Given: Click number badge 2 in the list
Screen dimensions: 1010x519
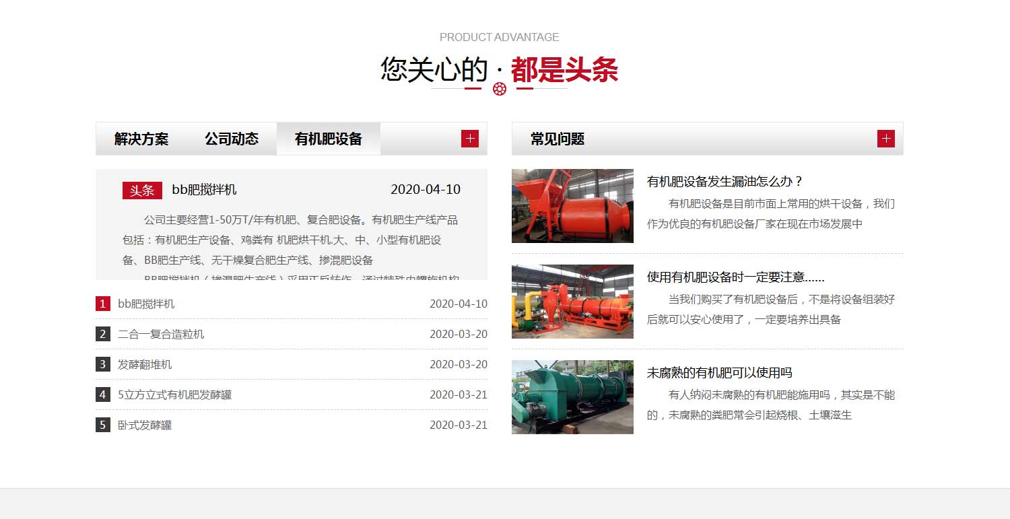Looking at the screenshot, I should click(103, 334).
